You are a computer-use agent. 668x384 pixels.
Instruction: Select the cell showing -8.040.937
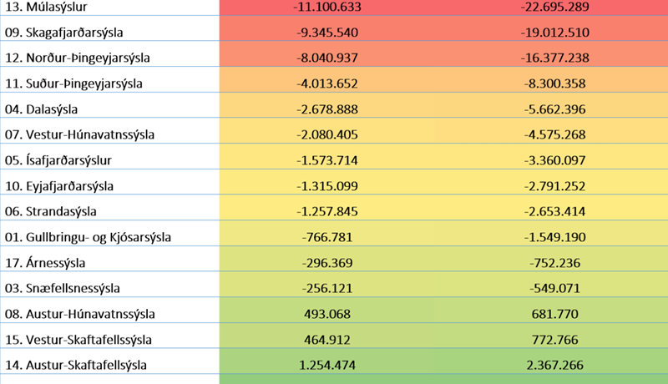328,58
